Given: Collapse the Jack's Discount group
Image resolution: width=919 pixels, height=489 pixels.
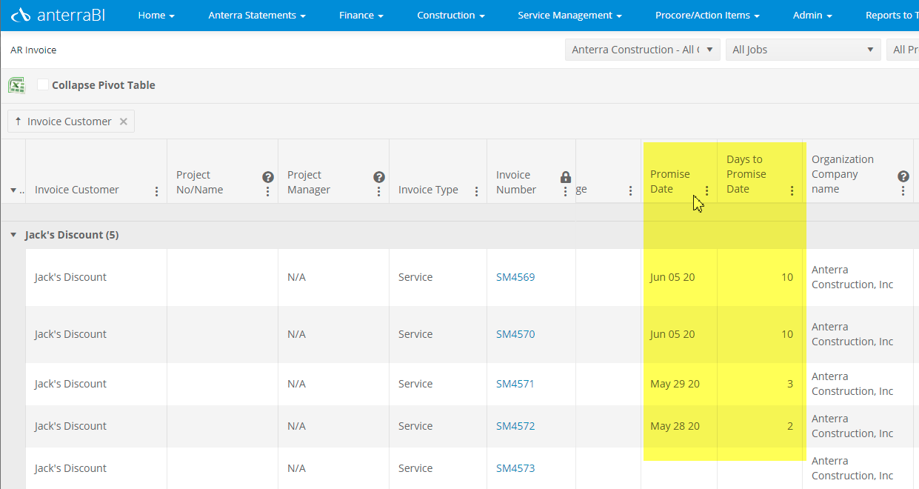Looking at the screenshot, I should click(x=13, y=235).
